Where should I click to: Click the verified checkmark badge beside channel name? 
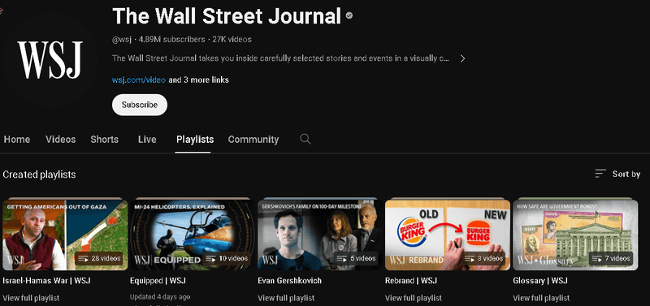point(349,16)
